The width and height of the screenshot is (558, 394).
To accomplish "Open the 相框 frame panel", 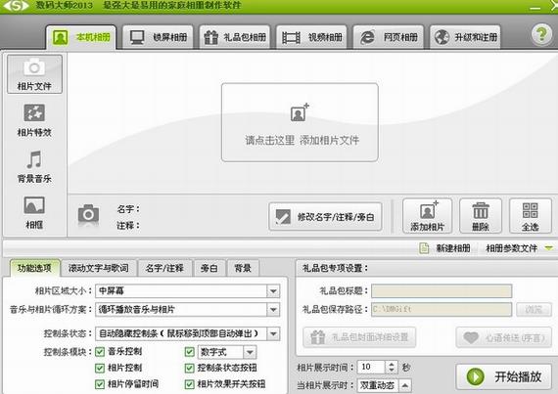I will pyautogui.click(x=34, y=212).
